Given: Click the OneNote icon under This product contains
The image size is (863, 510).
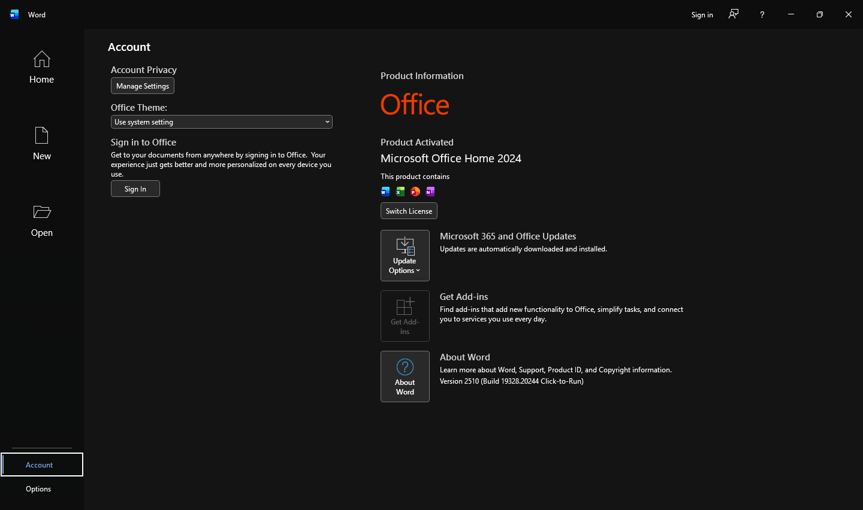Looking at the screenshot, I should (x=430, y=192).
